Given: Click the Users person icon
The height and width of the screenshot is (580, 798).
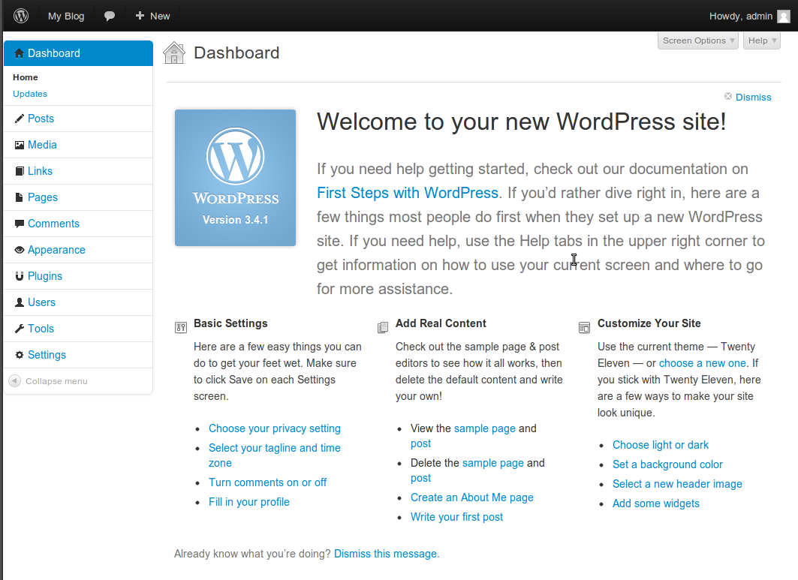Looking at the screenshot, I should click(20, 302).
